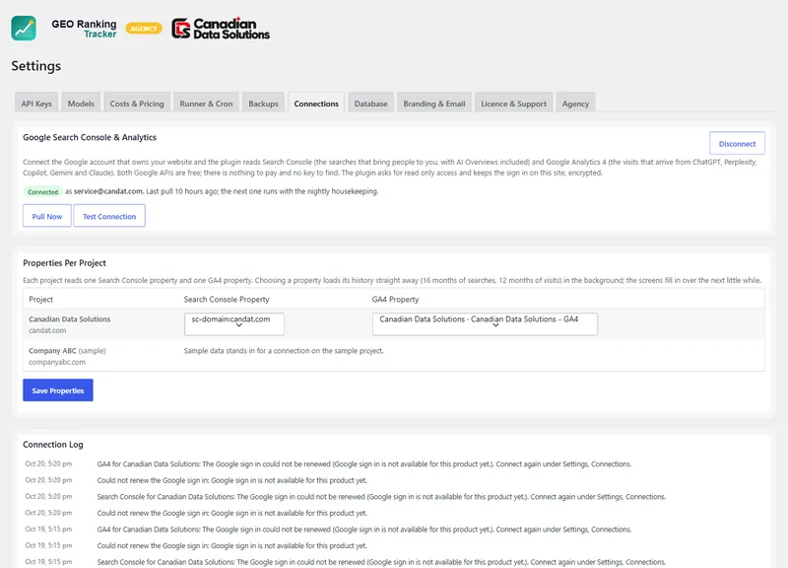
Task: Select the Backups tab
Action: pyautogui.click(x=263, y=104)
